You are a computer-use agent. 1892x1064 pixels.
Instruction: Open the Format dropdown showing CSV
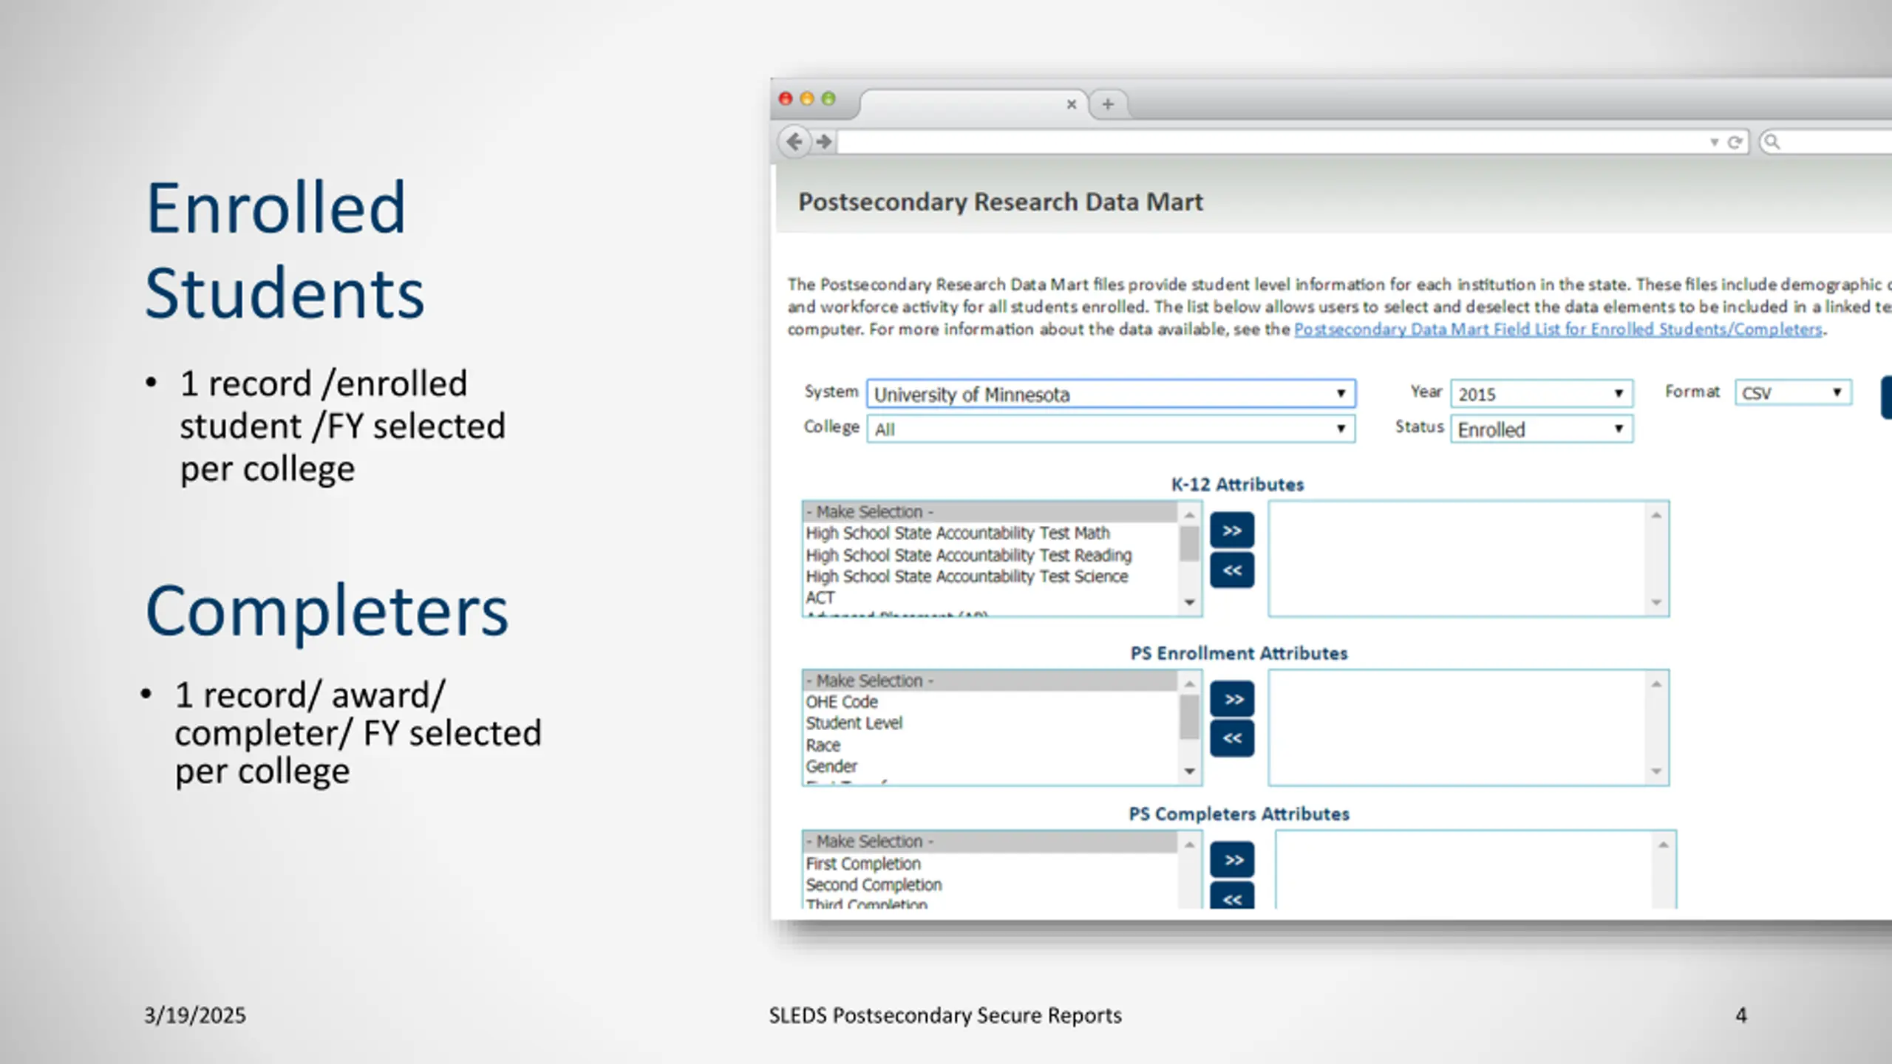point(1793,392)
